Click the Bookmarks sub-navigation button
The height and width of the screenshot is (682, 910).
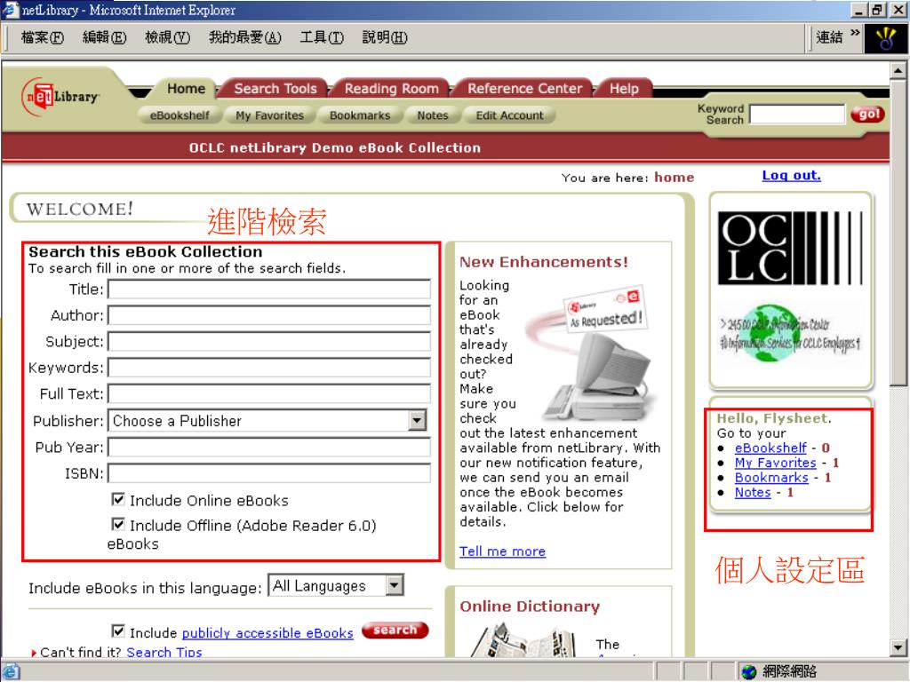click(360, 115)
